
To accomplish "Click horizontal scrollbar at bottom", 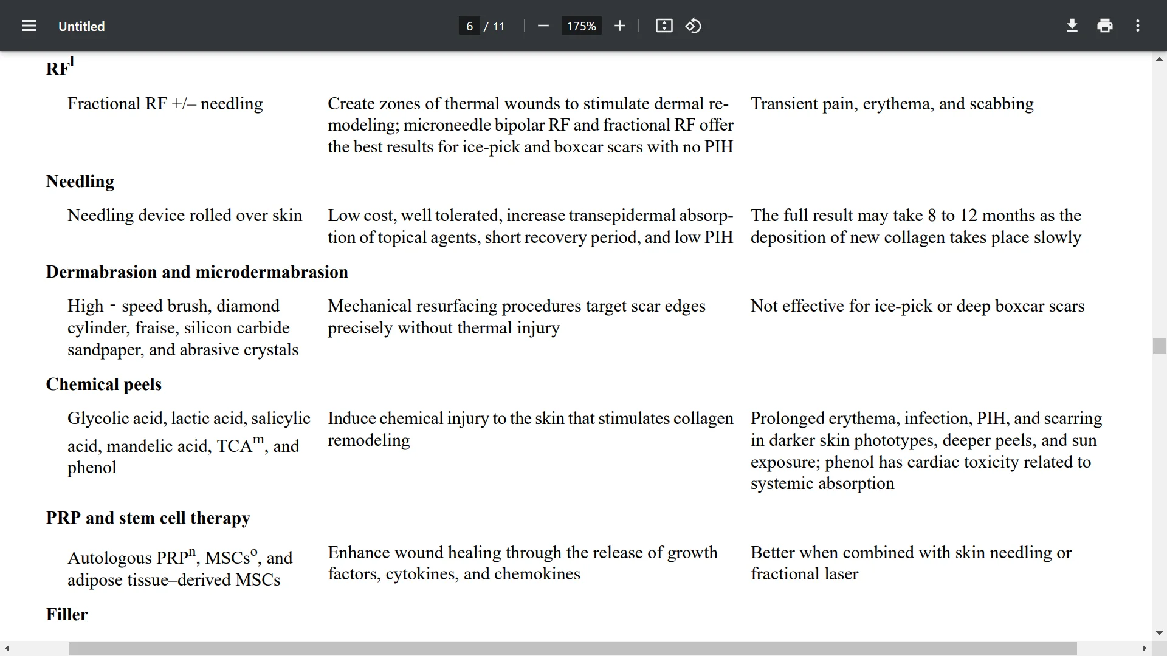I will [569, 648].
